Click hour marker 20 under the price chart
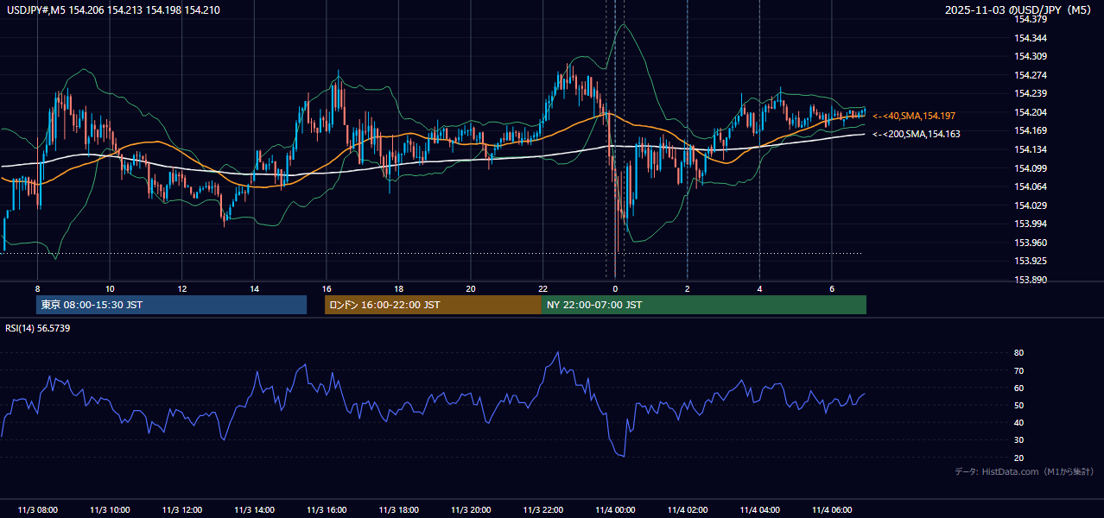 click(471, 288)
